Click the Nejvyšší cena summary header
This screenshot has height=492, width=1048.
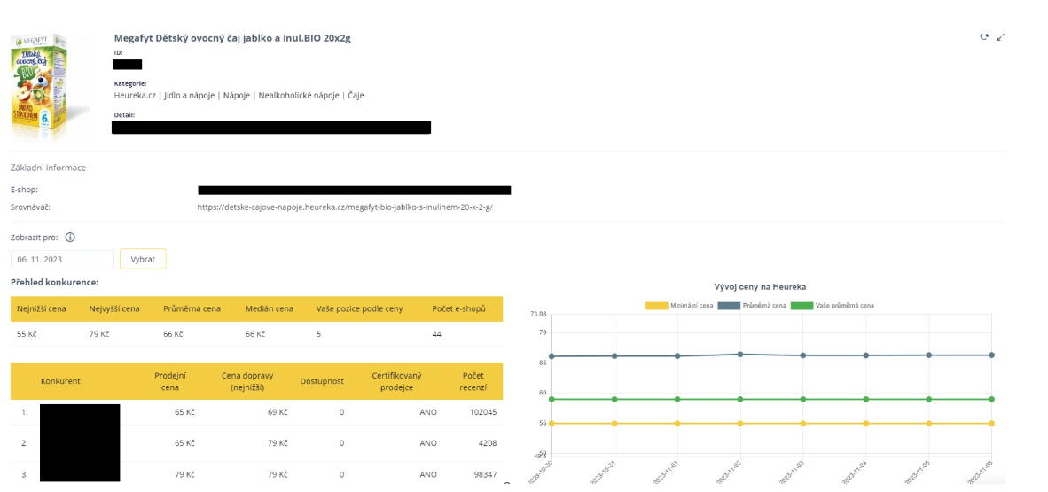pos(114,308)
